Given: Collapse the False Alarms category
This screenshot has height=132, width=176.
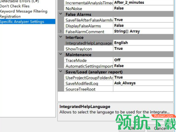Looking at the screenshot, I should tap(61, 14).
